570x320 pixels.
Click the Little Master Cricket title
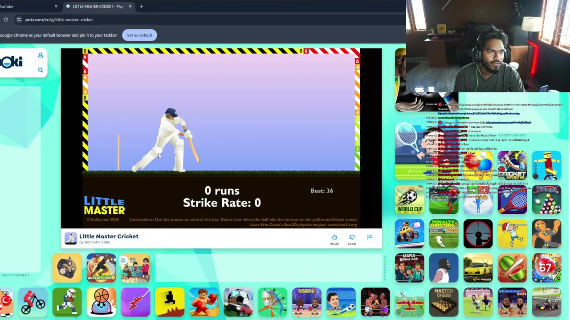point(109,236)
